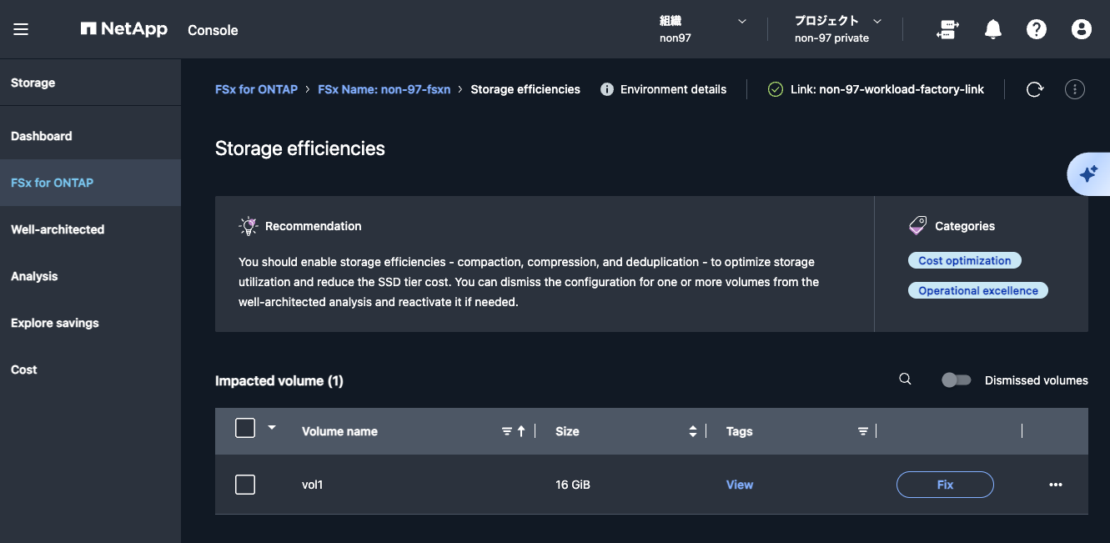The height and width of the screenshot is (543, 1110).
Task: Click the search magnifier for impacted volumes
Action: tap(905, 380)
